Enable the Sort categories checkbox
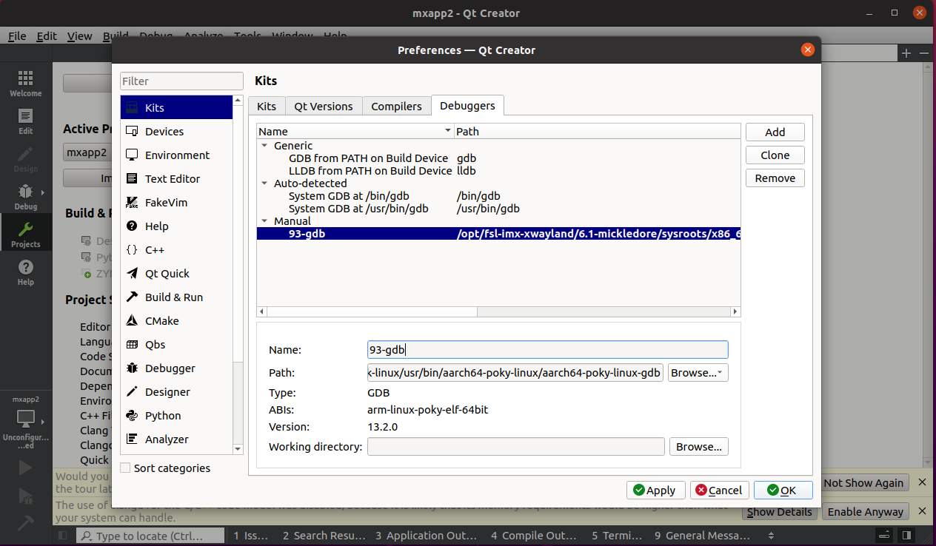The height and width of the screenshot is (546, 936). (x=125, y=468)
